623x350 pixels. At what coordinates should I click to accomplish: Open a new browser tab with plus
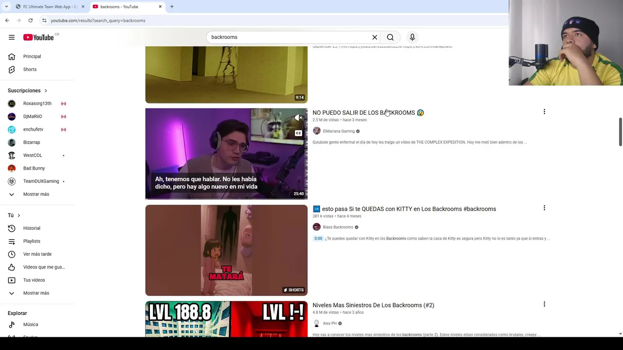point(172,7)
